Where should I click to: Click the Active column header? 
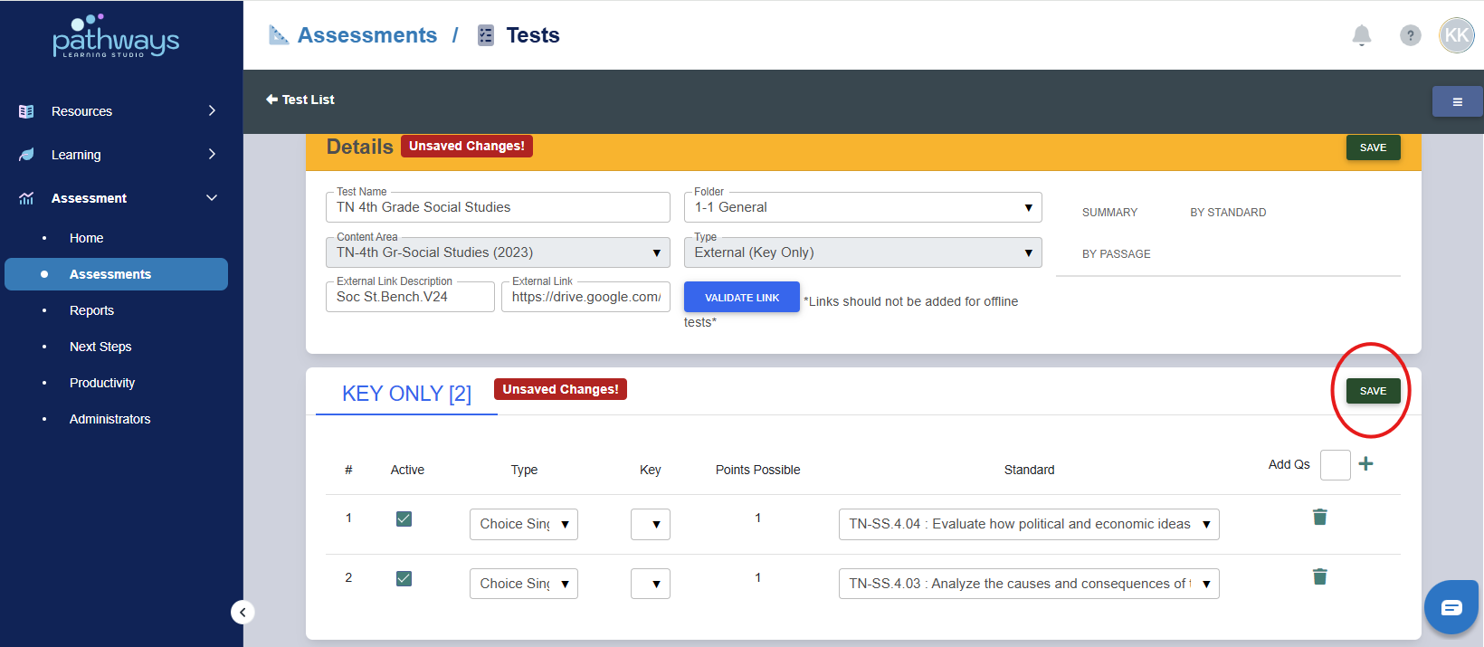pos(407,470)
